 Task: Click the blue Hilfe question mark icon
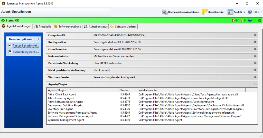click(x=250, y=12)
